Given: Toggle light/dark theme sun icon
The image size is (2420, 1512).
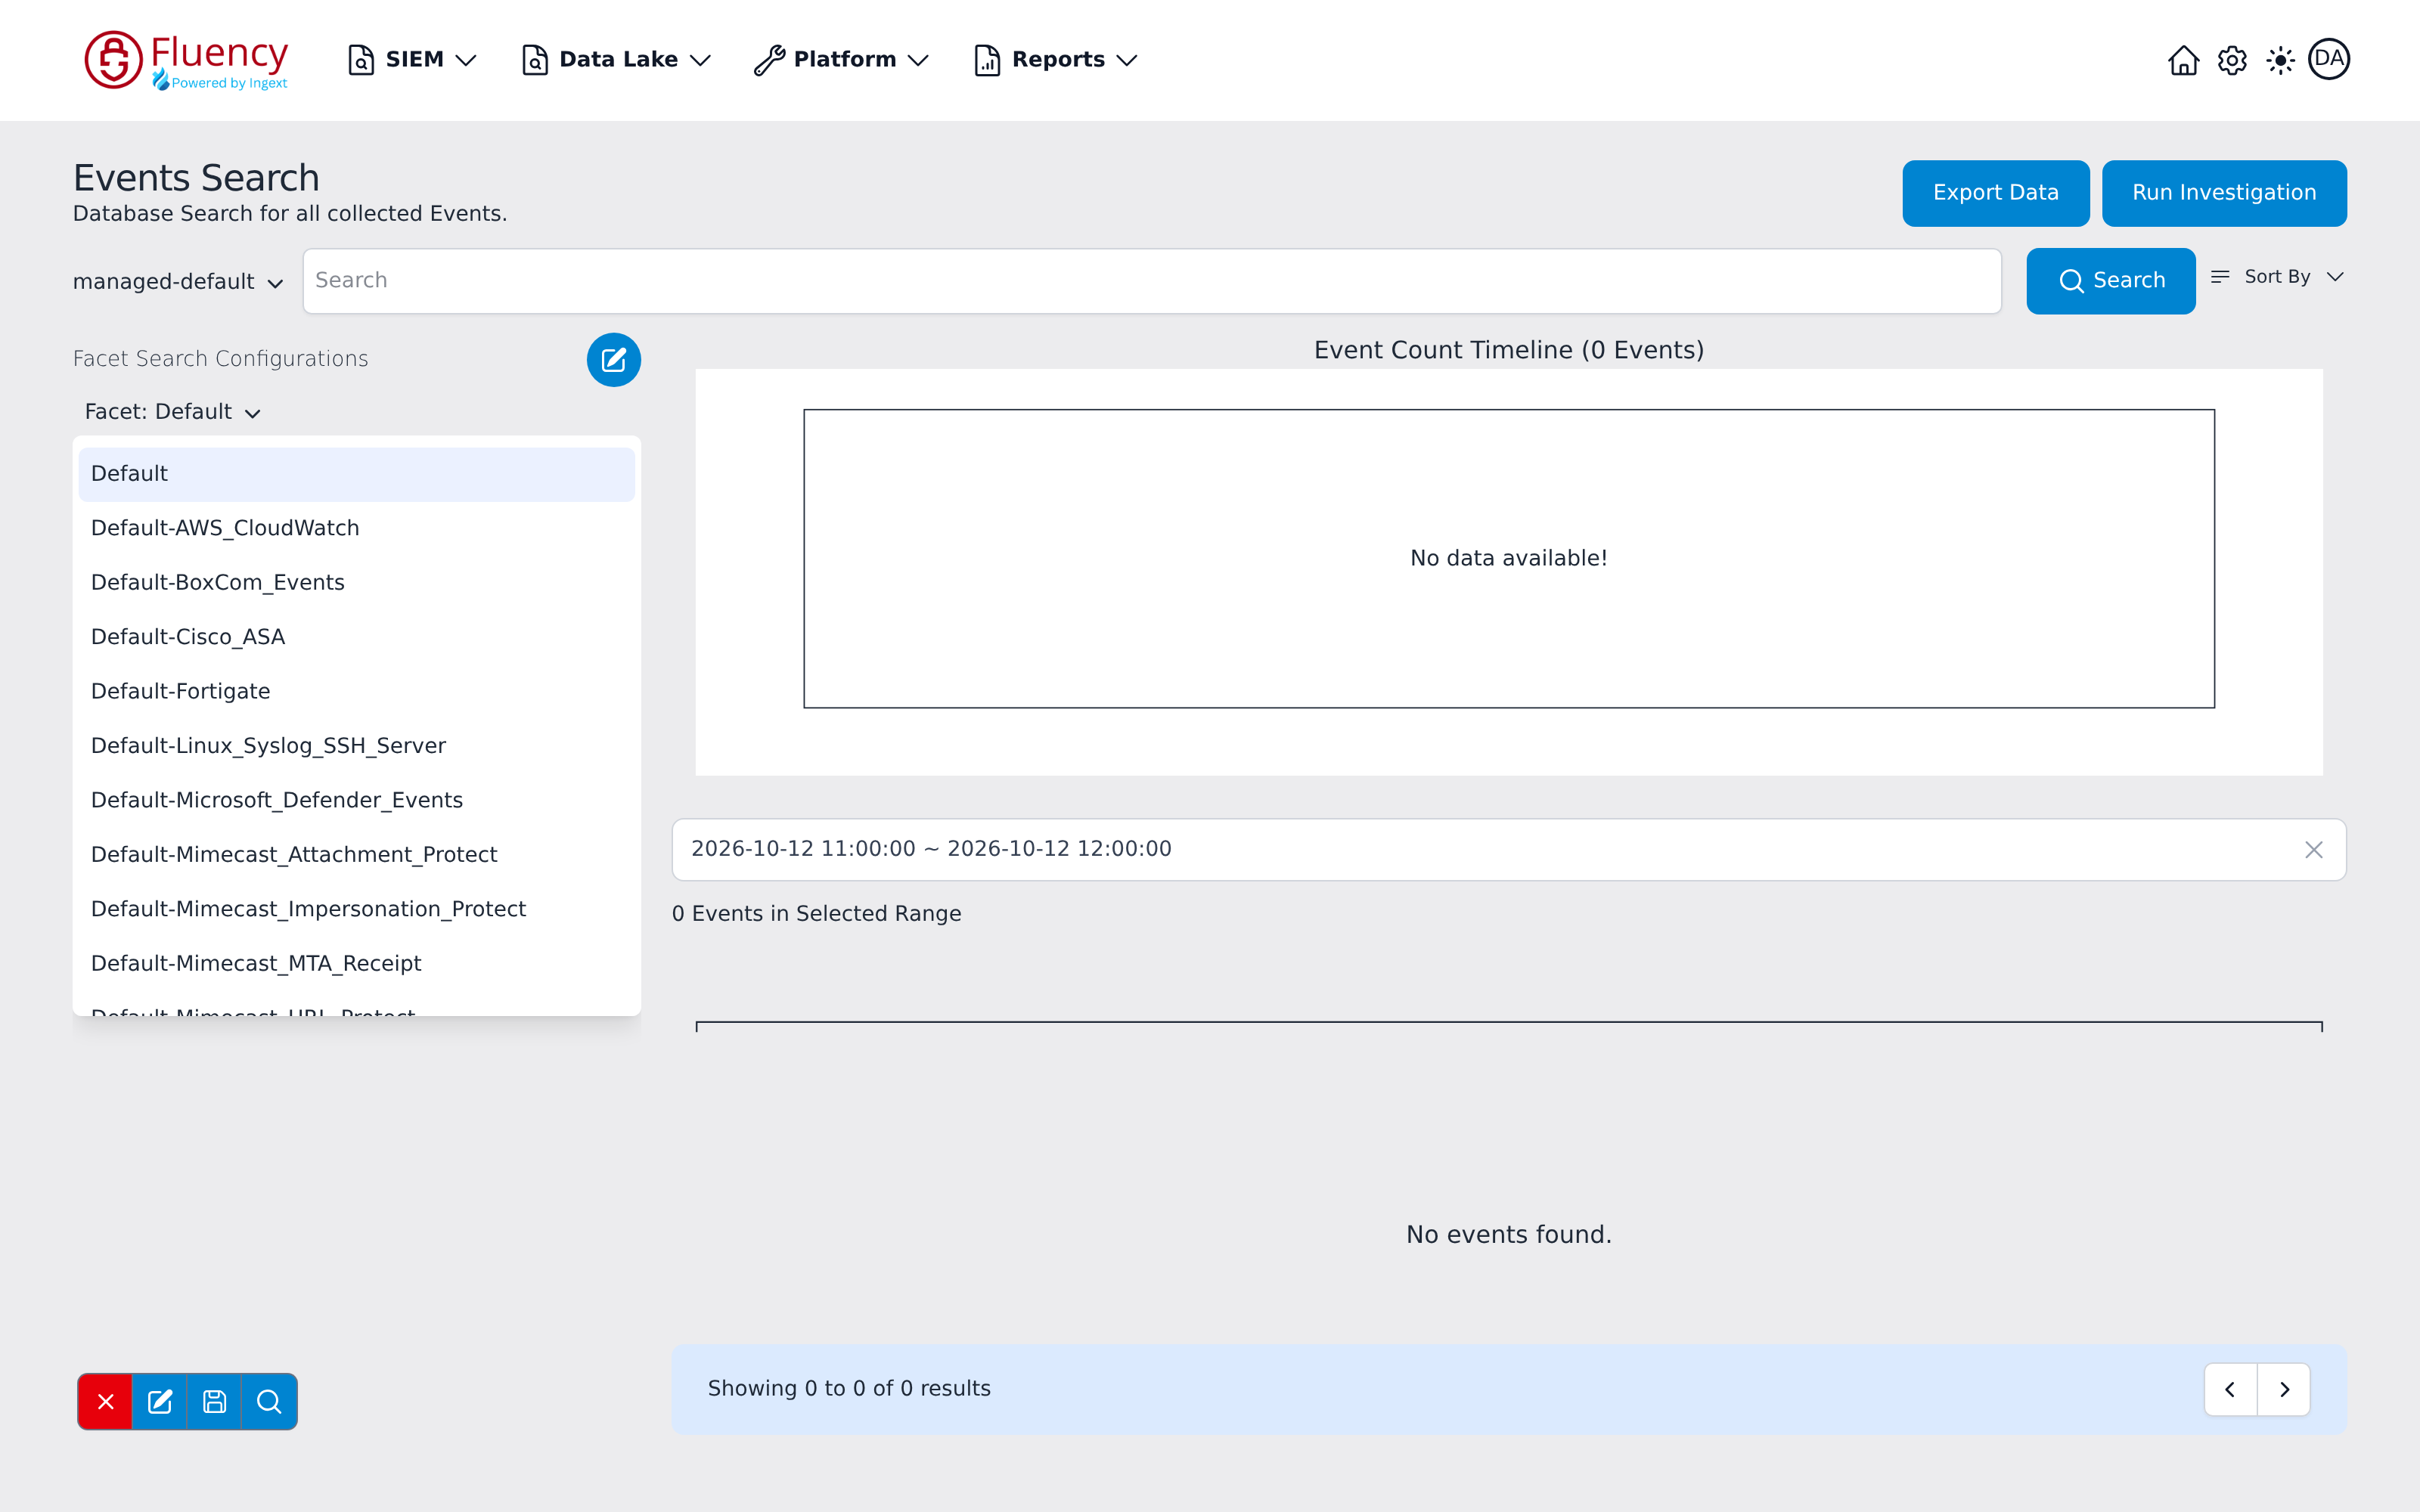Looking at the screenshot, I should (x=2280, y=60).
